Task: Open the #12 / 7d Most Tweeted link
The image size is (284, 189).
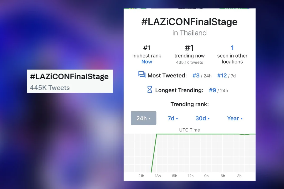Action: click(222, 76)
